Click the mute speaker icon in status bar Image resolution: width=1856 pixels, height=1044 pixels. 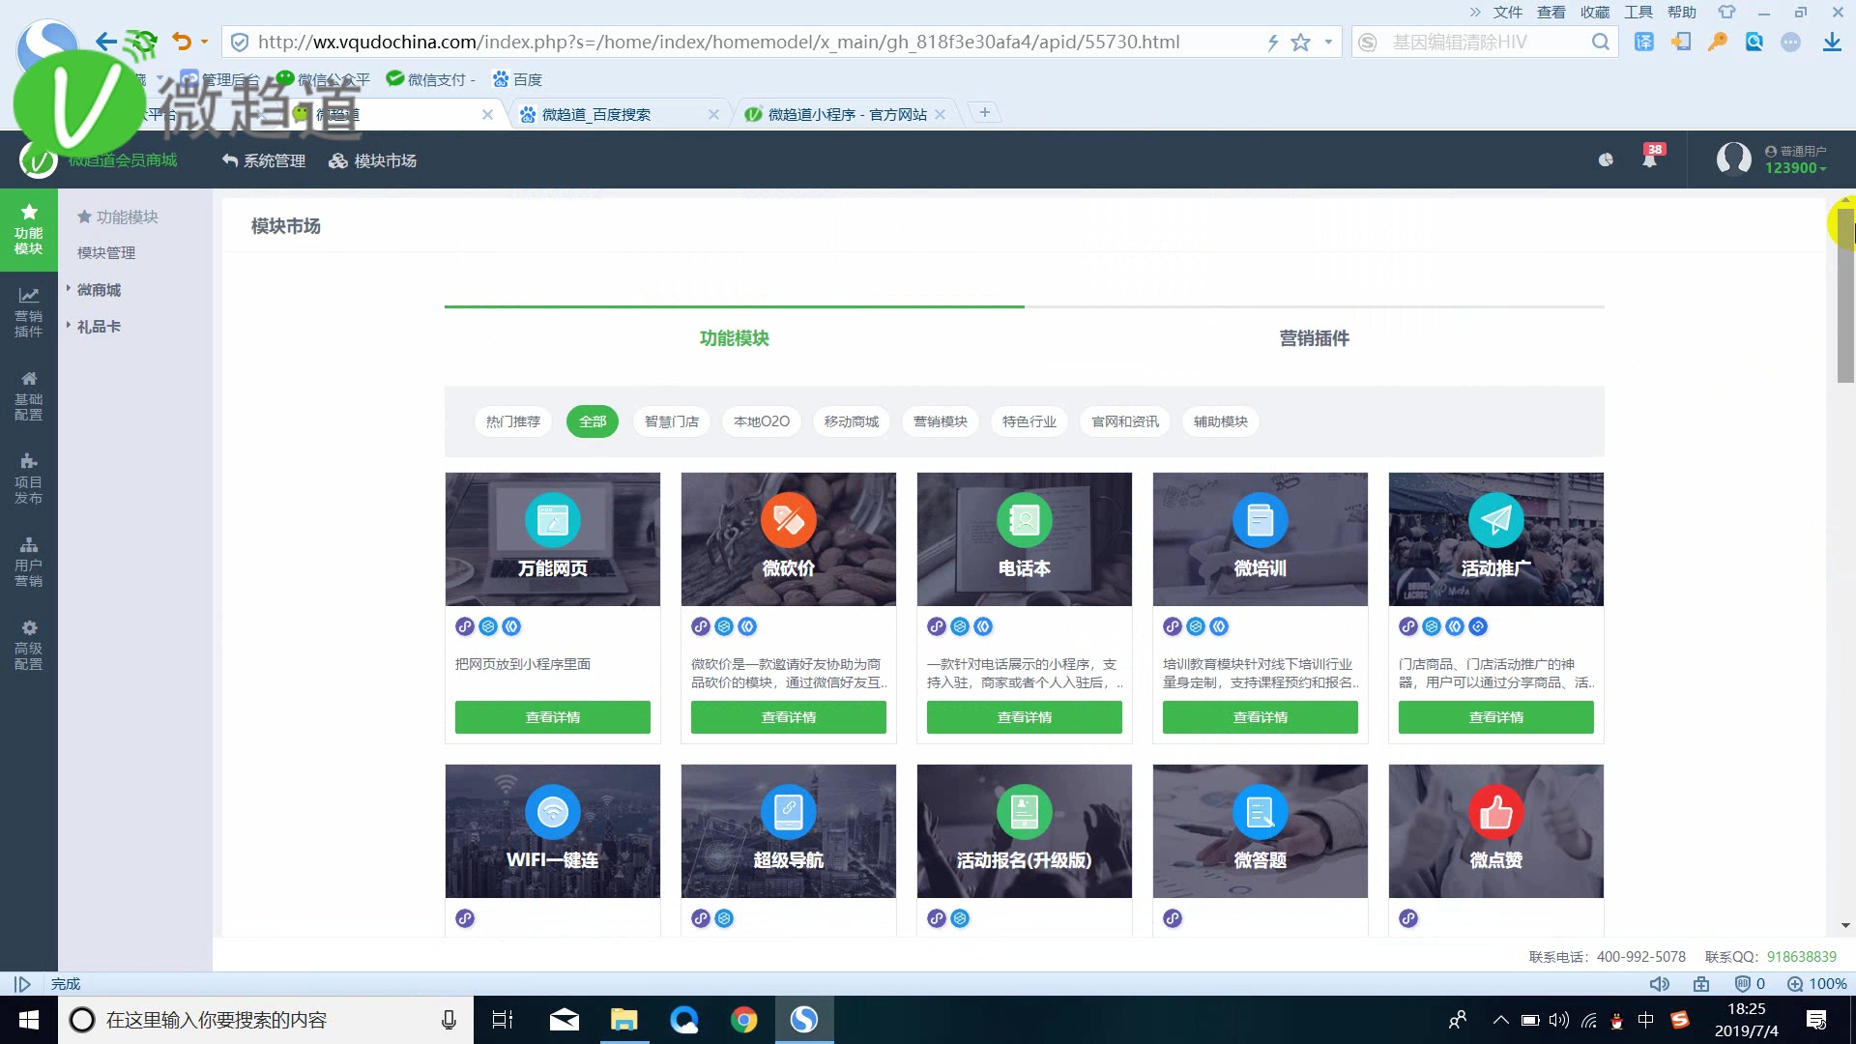point(1659,984)
